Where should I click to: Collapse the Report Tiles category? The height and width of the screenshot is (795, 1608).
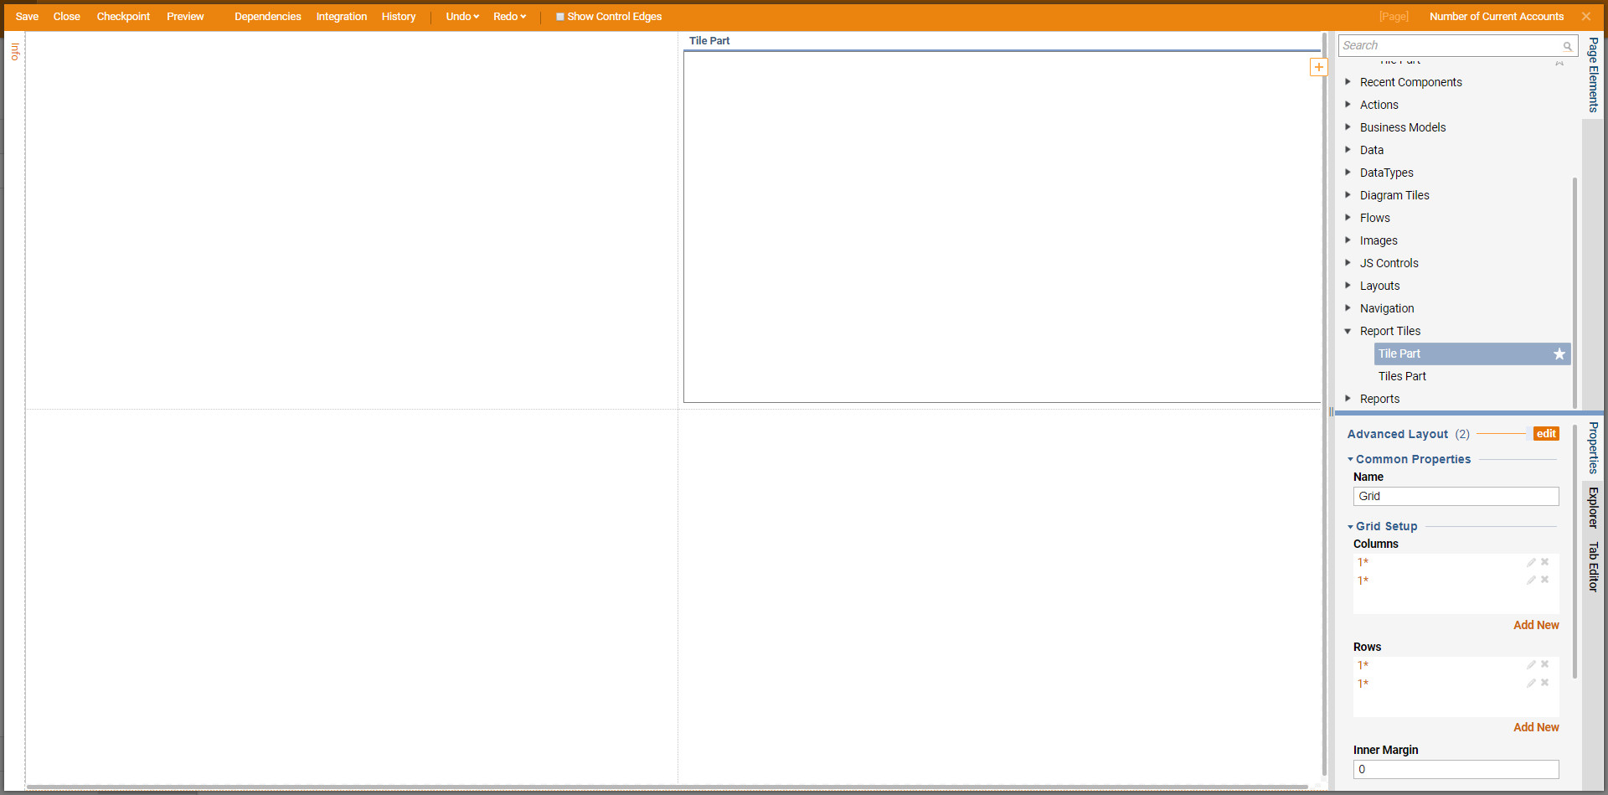coord(1348,331)
